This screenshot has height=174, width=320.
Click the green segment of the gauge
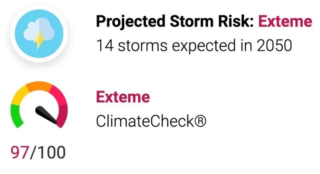(17, 116)
